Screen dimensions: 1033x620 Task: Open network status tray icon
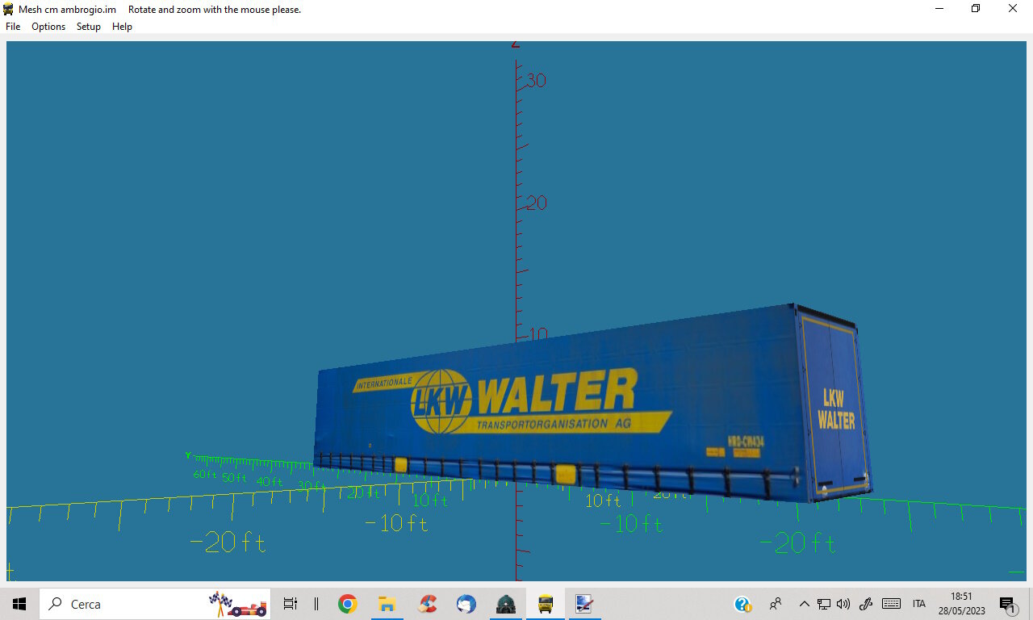click(824, 604)
